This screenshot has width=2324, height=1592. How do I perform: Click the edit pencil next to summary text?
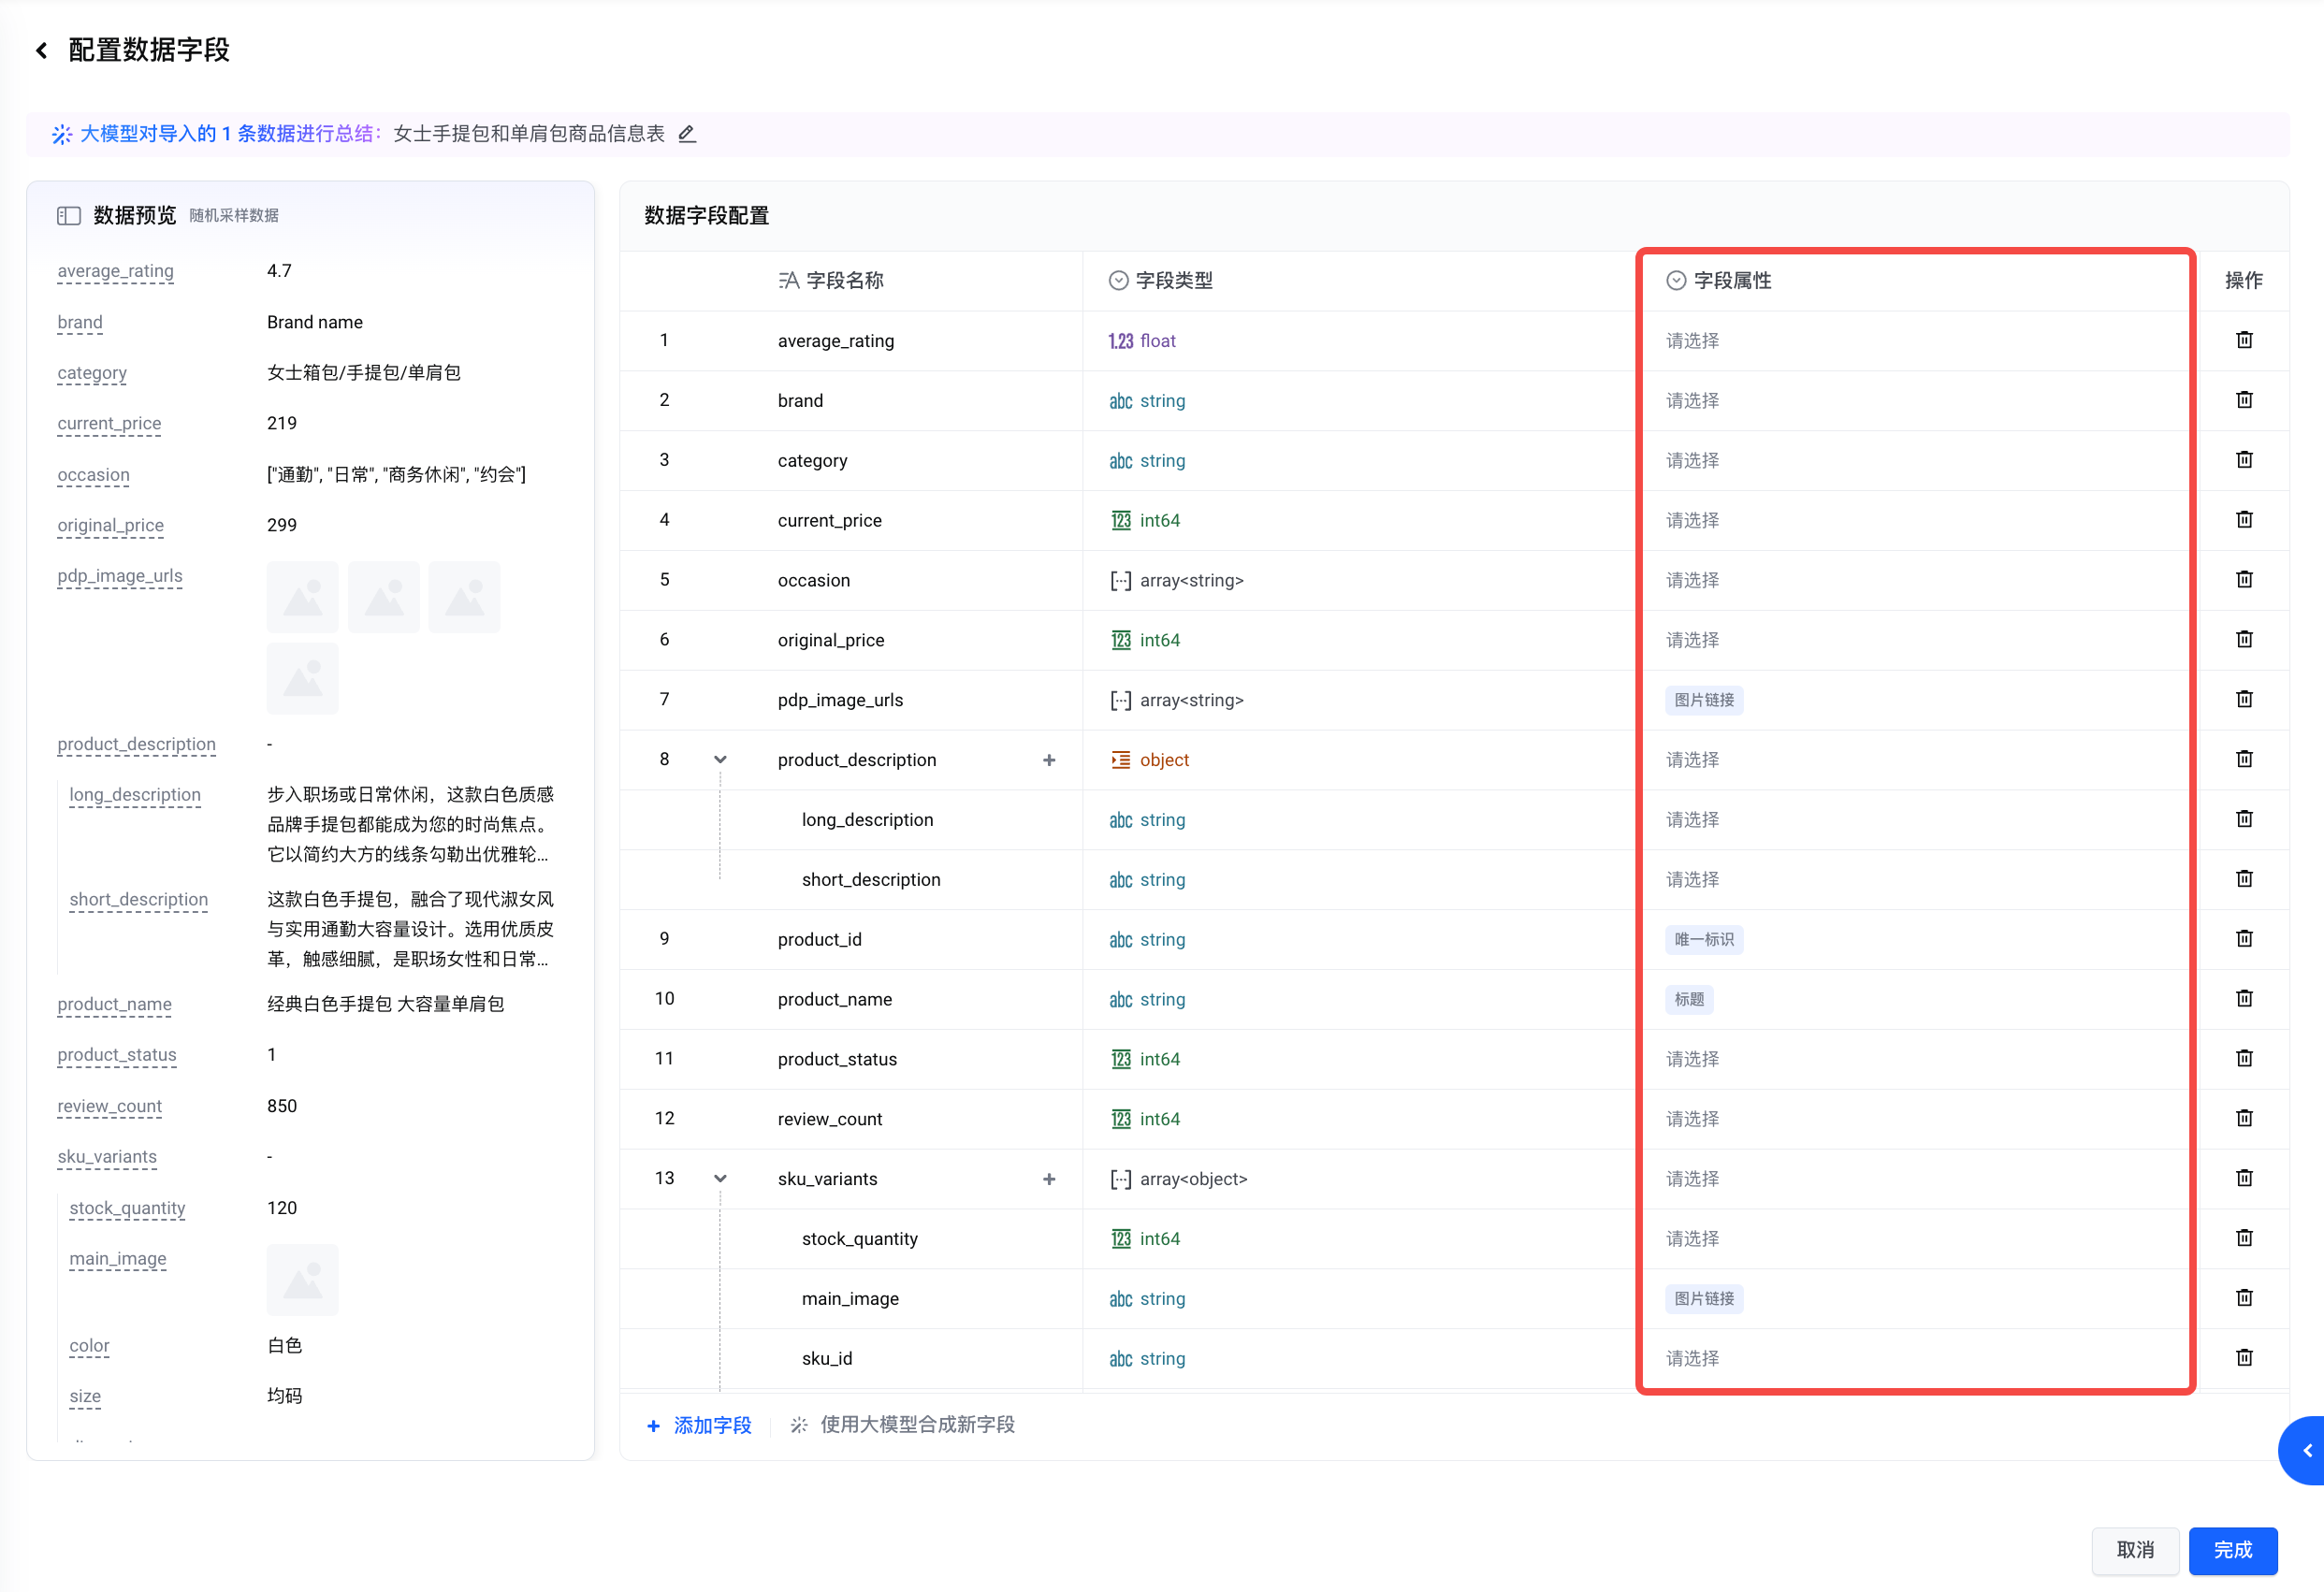tap(687, 134)
